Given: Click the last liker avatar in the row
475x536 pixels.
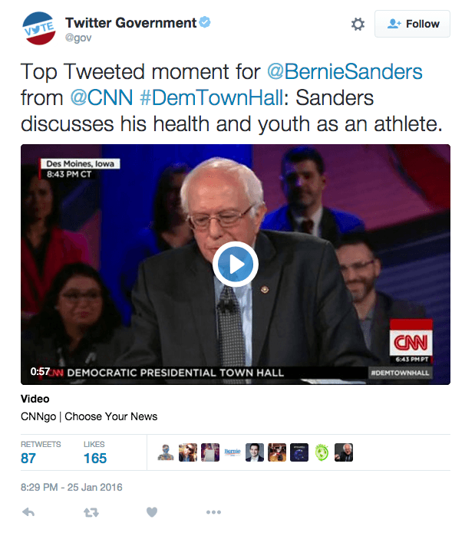Looking at the screenshot, I should pos(345,452).
